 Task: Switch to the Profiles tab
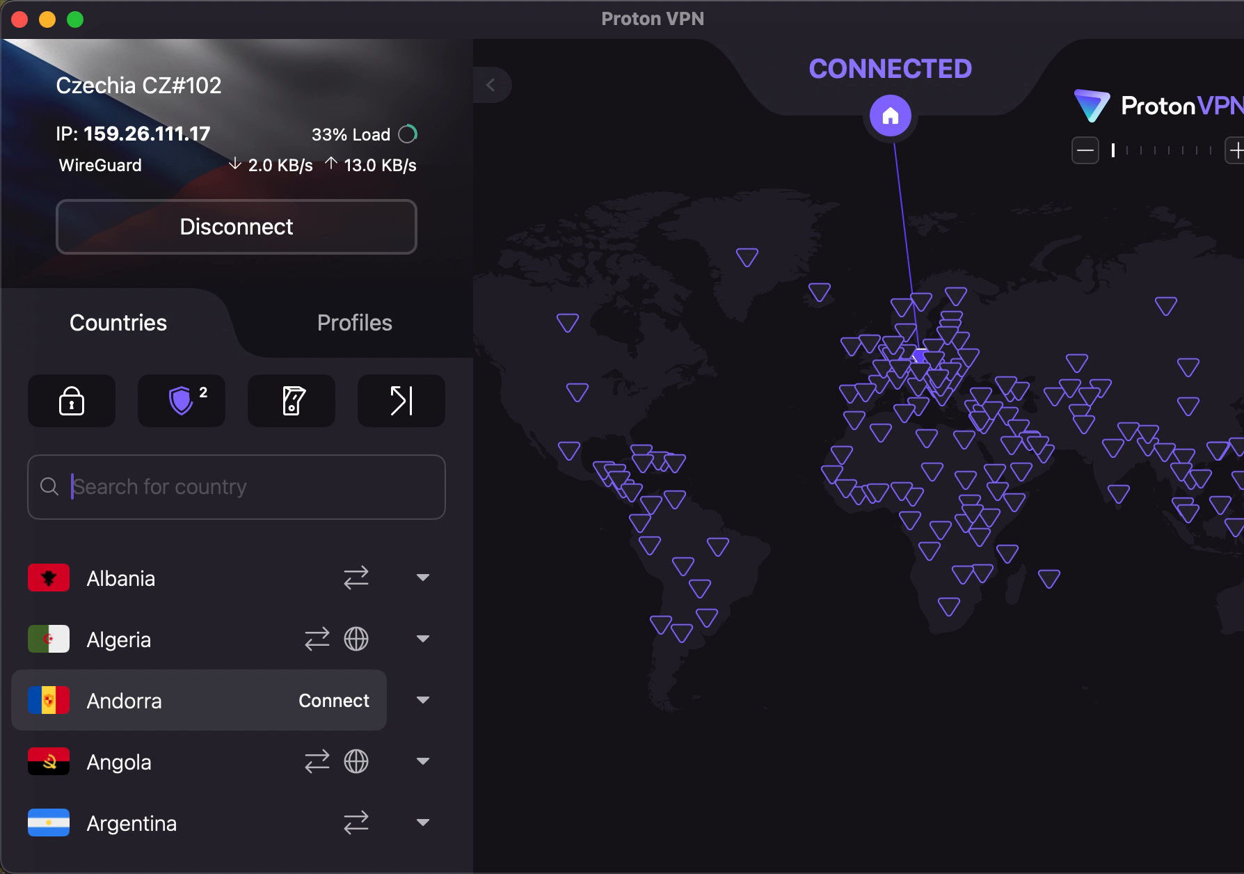tap(355, 323)
